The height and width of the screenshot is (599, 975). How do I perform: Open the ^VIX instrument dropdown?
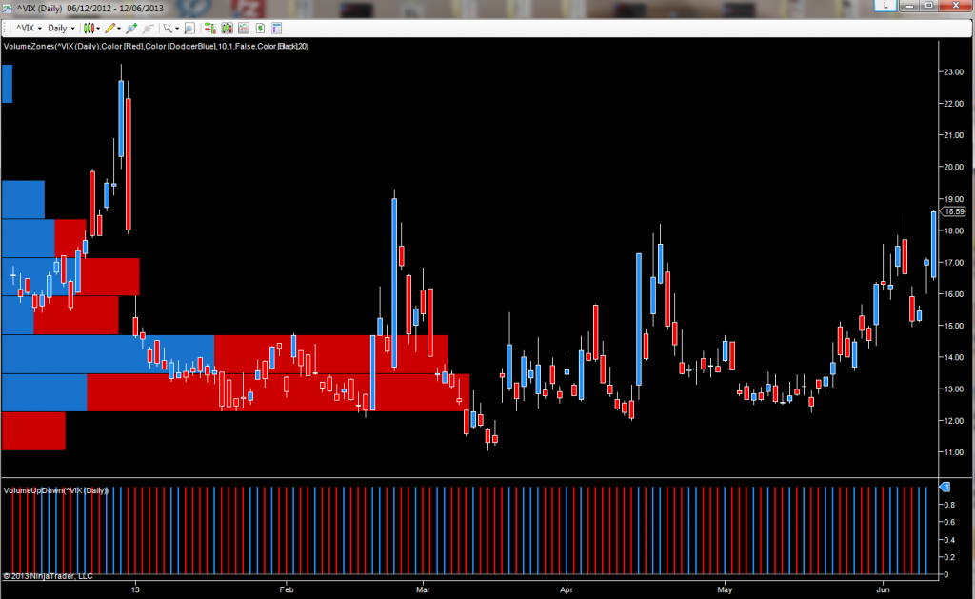(38, 28)
